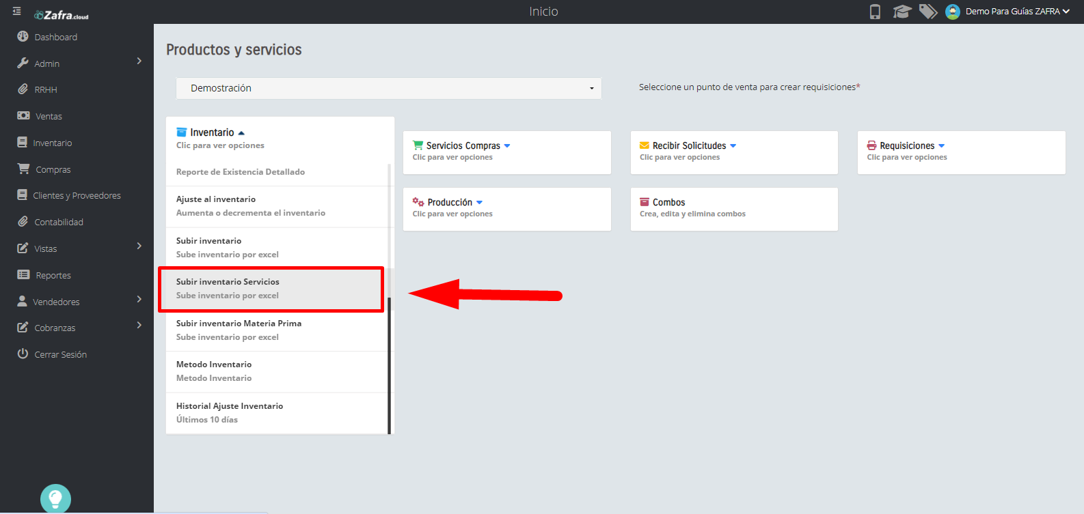
Task: Select Subir inventario option
Action: 277,248
